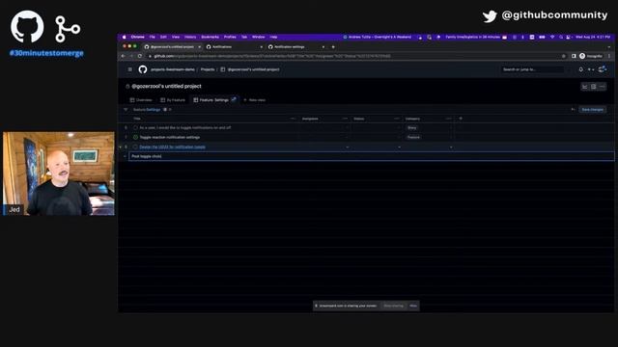This screenshot has width=618, height=347.
Task: Open a new Chrome tab
Action: tap(333, 47)
